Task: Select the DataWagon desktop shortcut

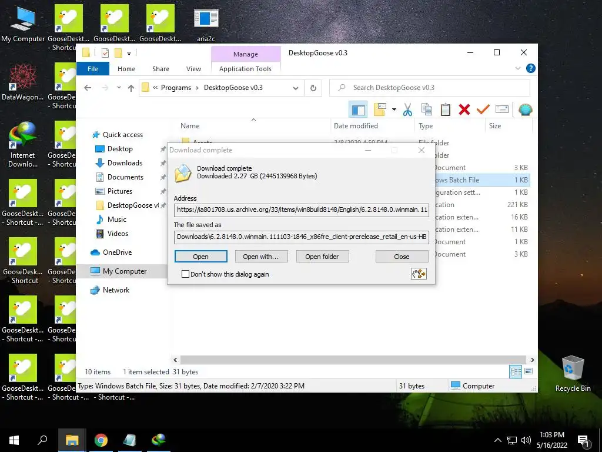Action: click(23, 82)
